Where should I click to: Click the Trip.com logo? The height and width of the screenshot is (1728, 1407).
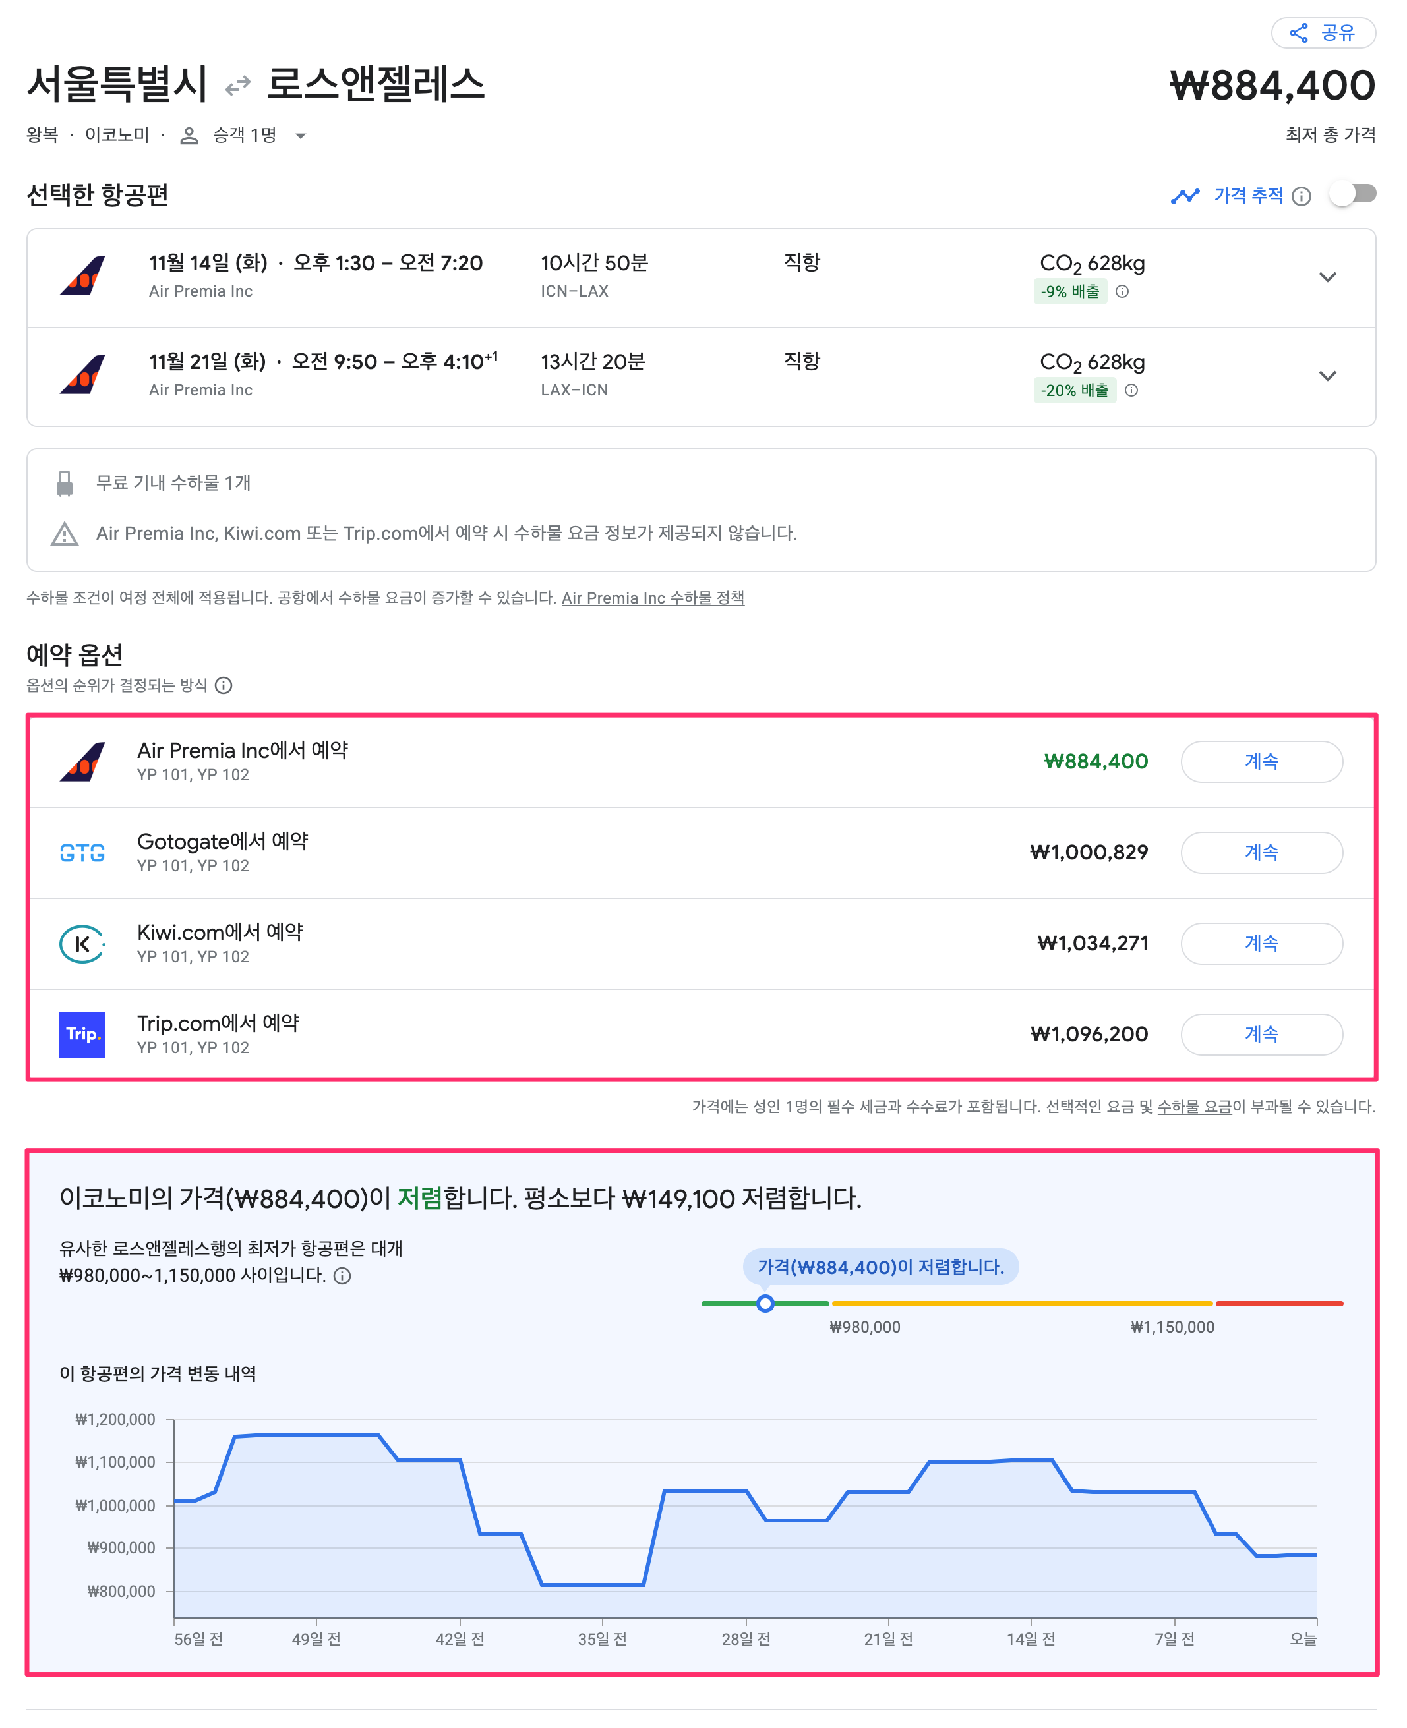(x=82, y=1035)
